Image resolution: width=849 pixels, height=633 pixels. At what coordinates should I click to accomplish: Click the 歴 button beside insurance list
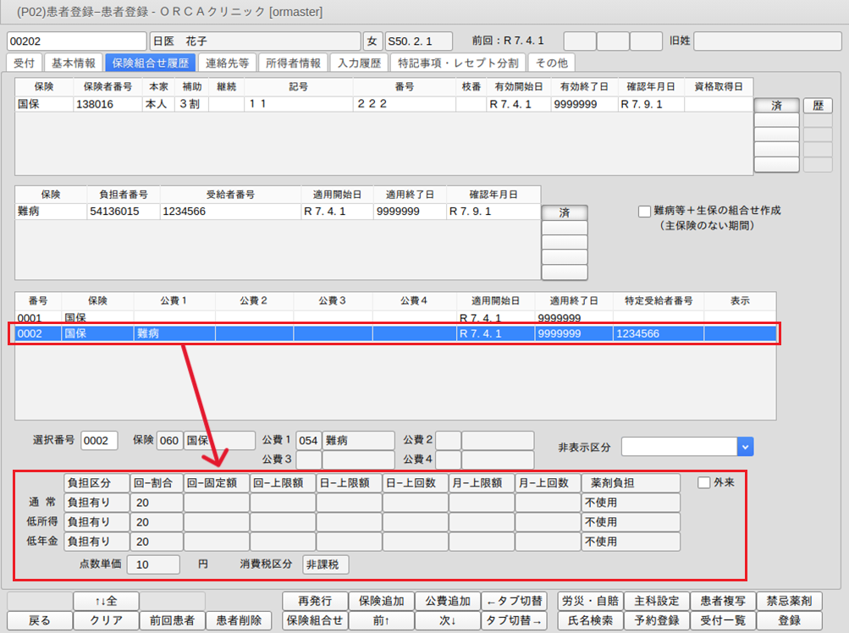tap(817, 106)
